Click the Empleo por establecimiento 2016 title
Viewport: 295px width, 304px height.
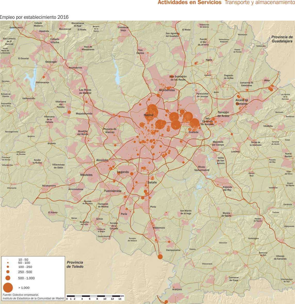[34, 17]
